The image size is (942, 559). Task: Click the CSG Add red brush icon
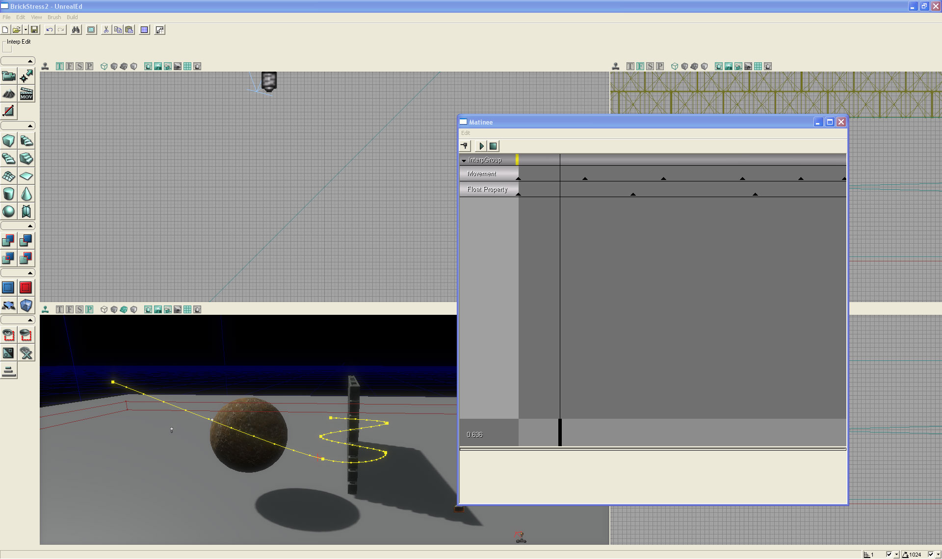pyautogui.click(x=9, y=240)
